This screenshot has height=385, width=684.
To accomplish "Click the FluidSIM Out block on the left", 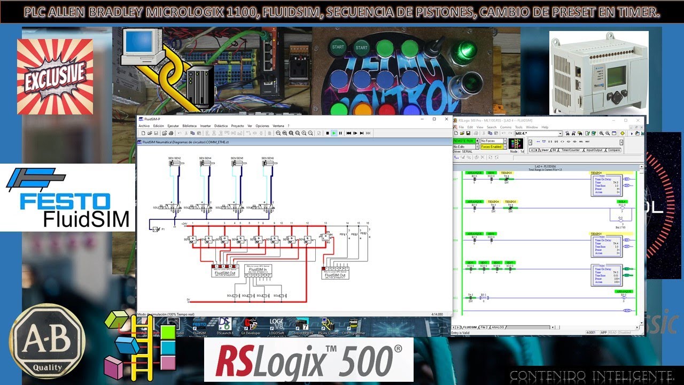I will tap(225, 271).
